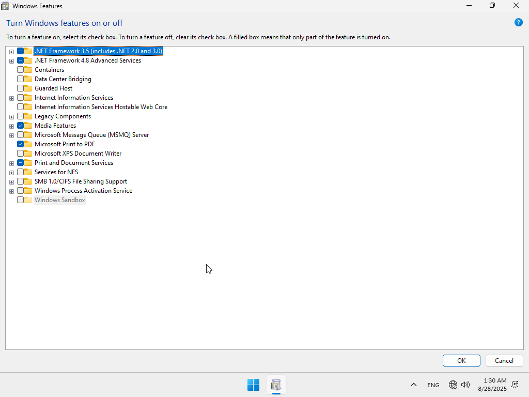The height and width of the screenshot is (397, 529).
Task: Click the Windows Start button on taskbar
Action: tap(253, 385)
